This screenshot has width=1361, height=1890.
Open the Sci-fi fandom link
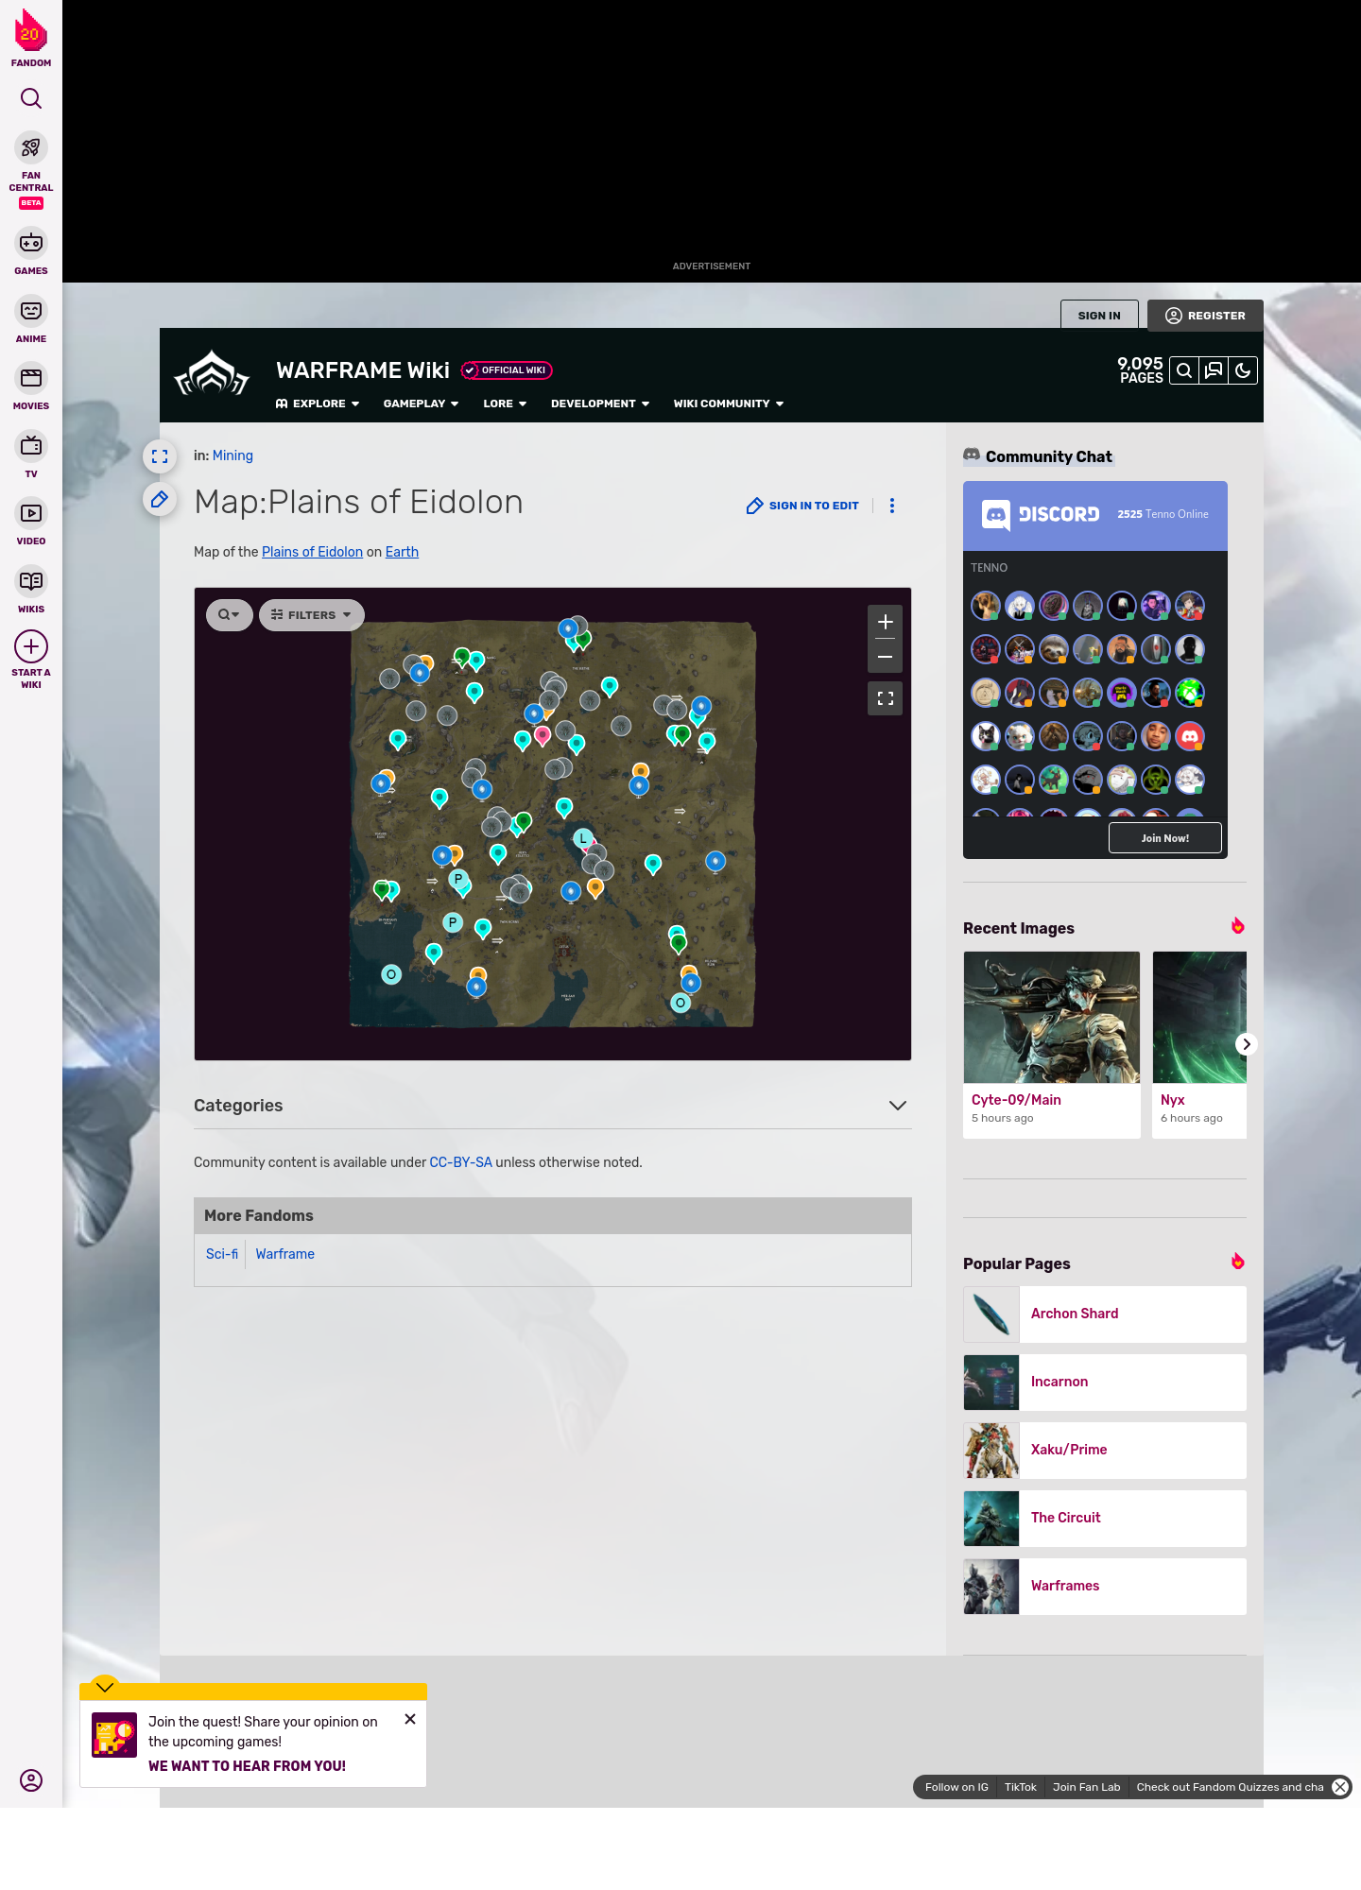(x=222, y=1254)
